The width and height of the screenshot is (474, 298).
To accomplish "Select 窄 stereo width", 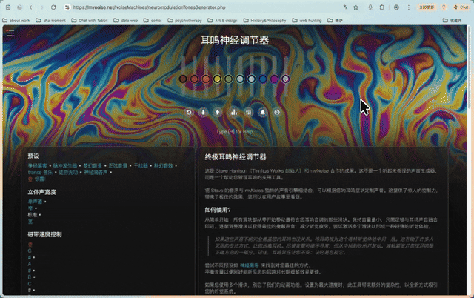I will click(30, 208).
